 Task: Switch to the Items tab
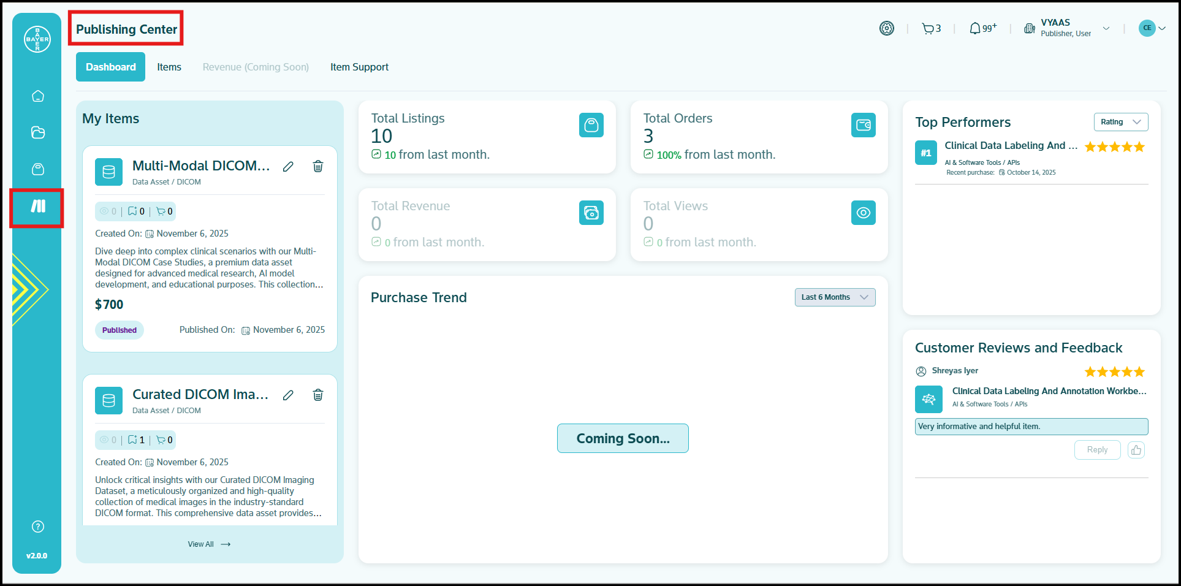169,67
